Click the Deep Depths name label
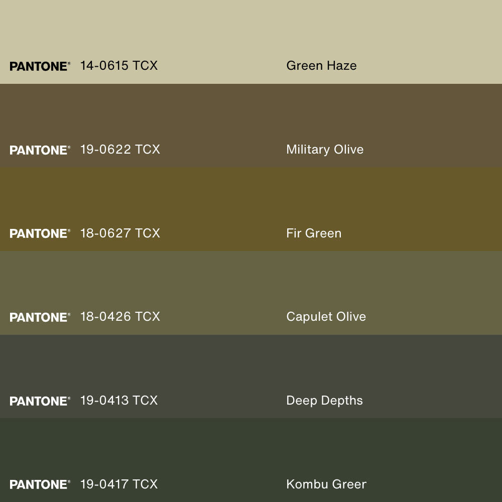502x502 pixels. coord(324,401)
